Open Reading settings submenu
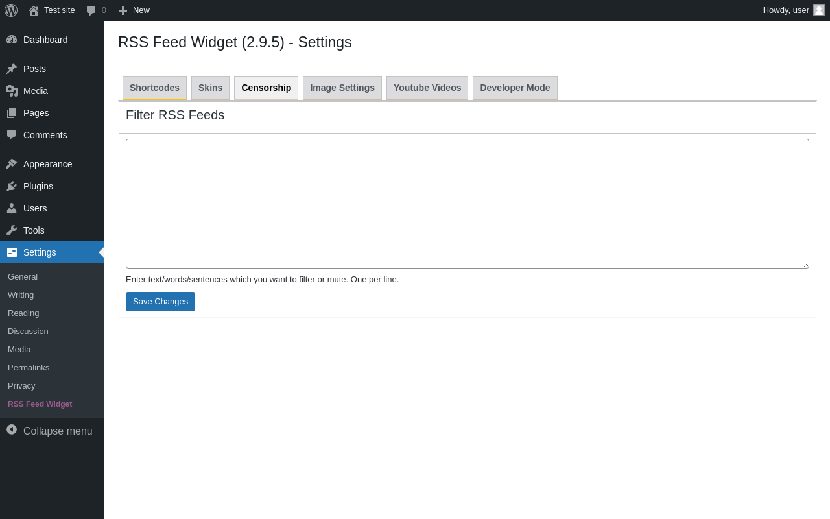This screenshot has height=519, width=830. (23, 313)
